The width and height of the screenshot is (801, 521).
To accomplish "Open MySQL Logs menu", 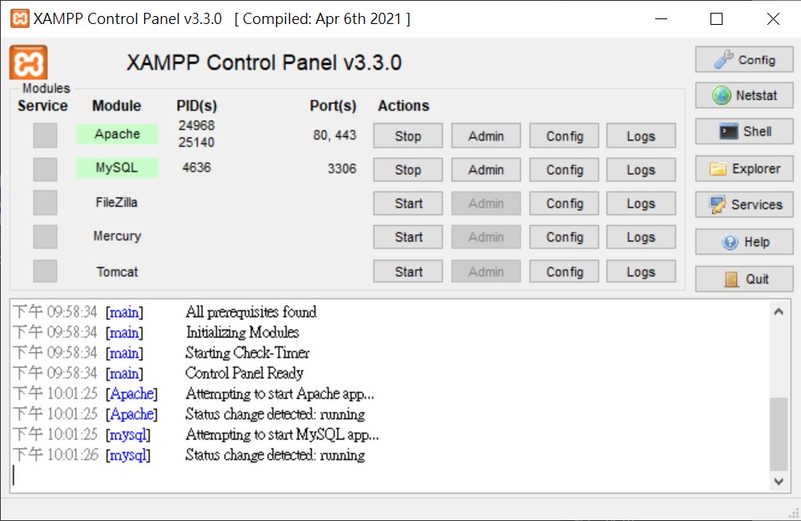I will pyautogui.click(x=641, y=170).
